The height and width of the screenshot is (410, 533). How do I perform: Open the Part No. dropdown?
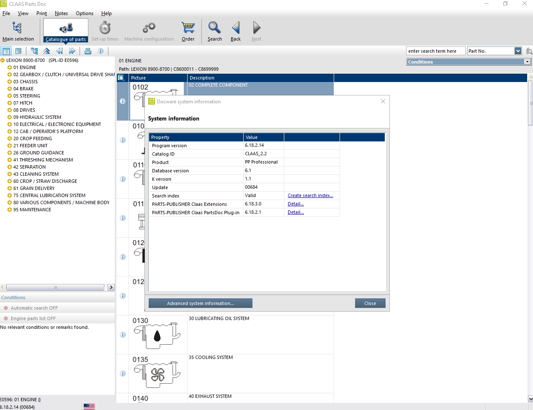tap(518, 51)
